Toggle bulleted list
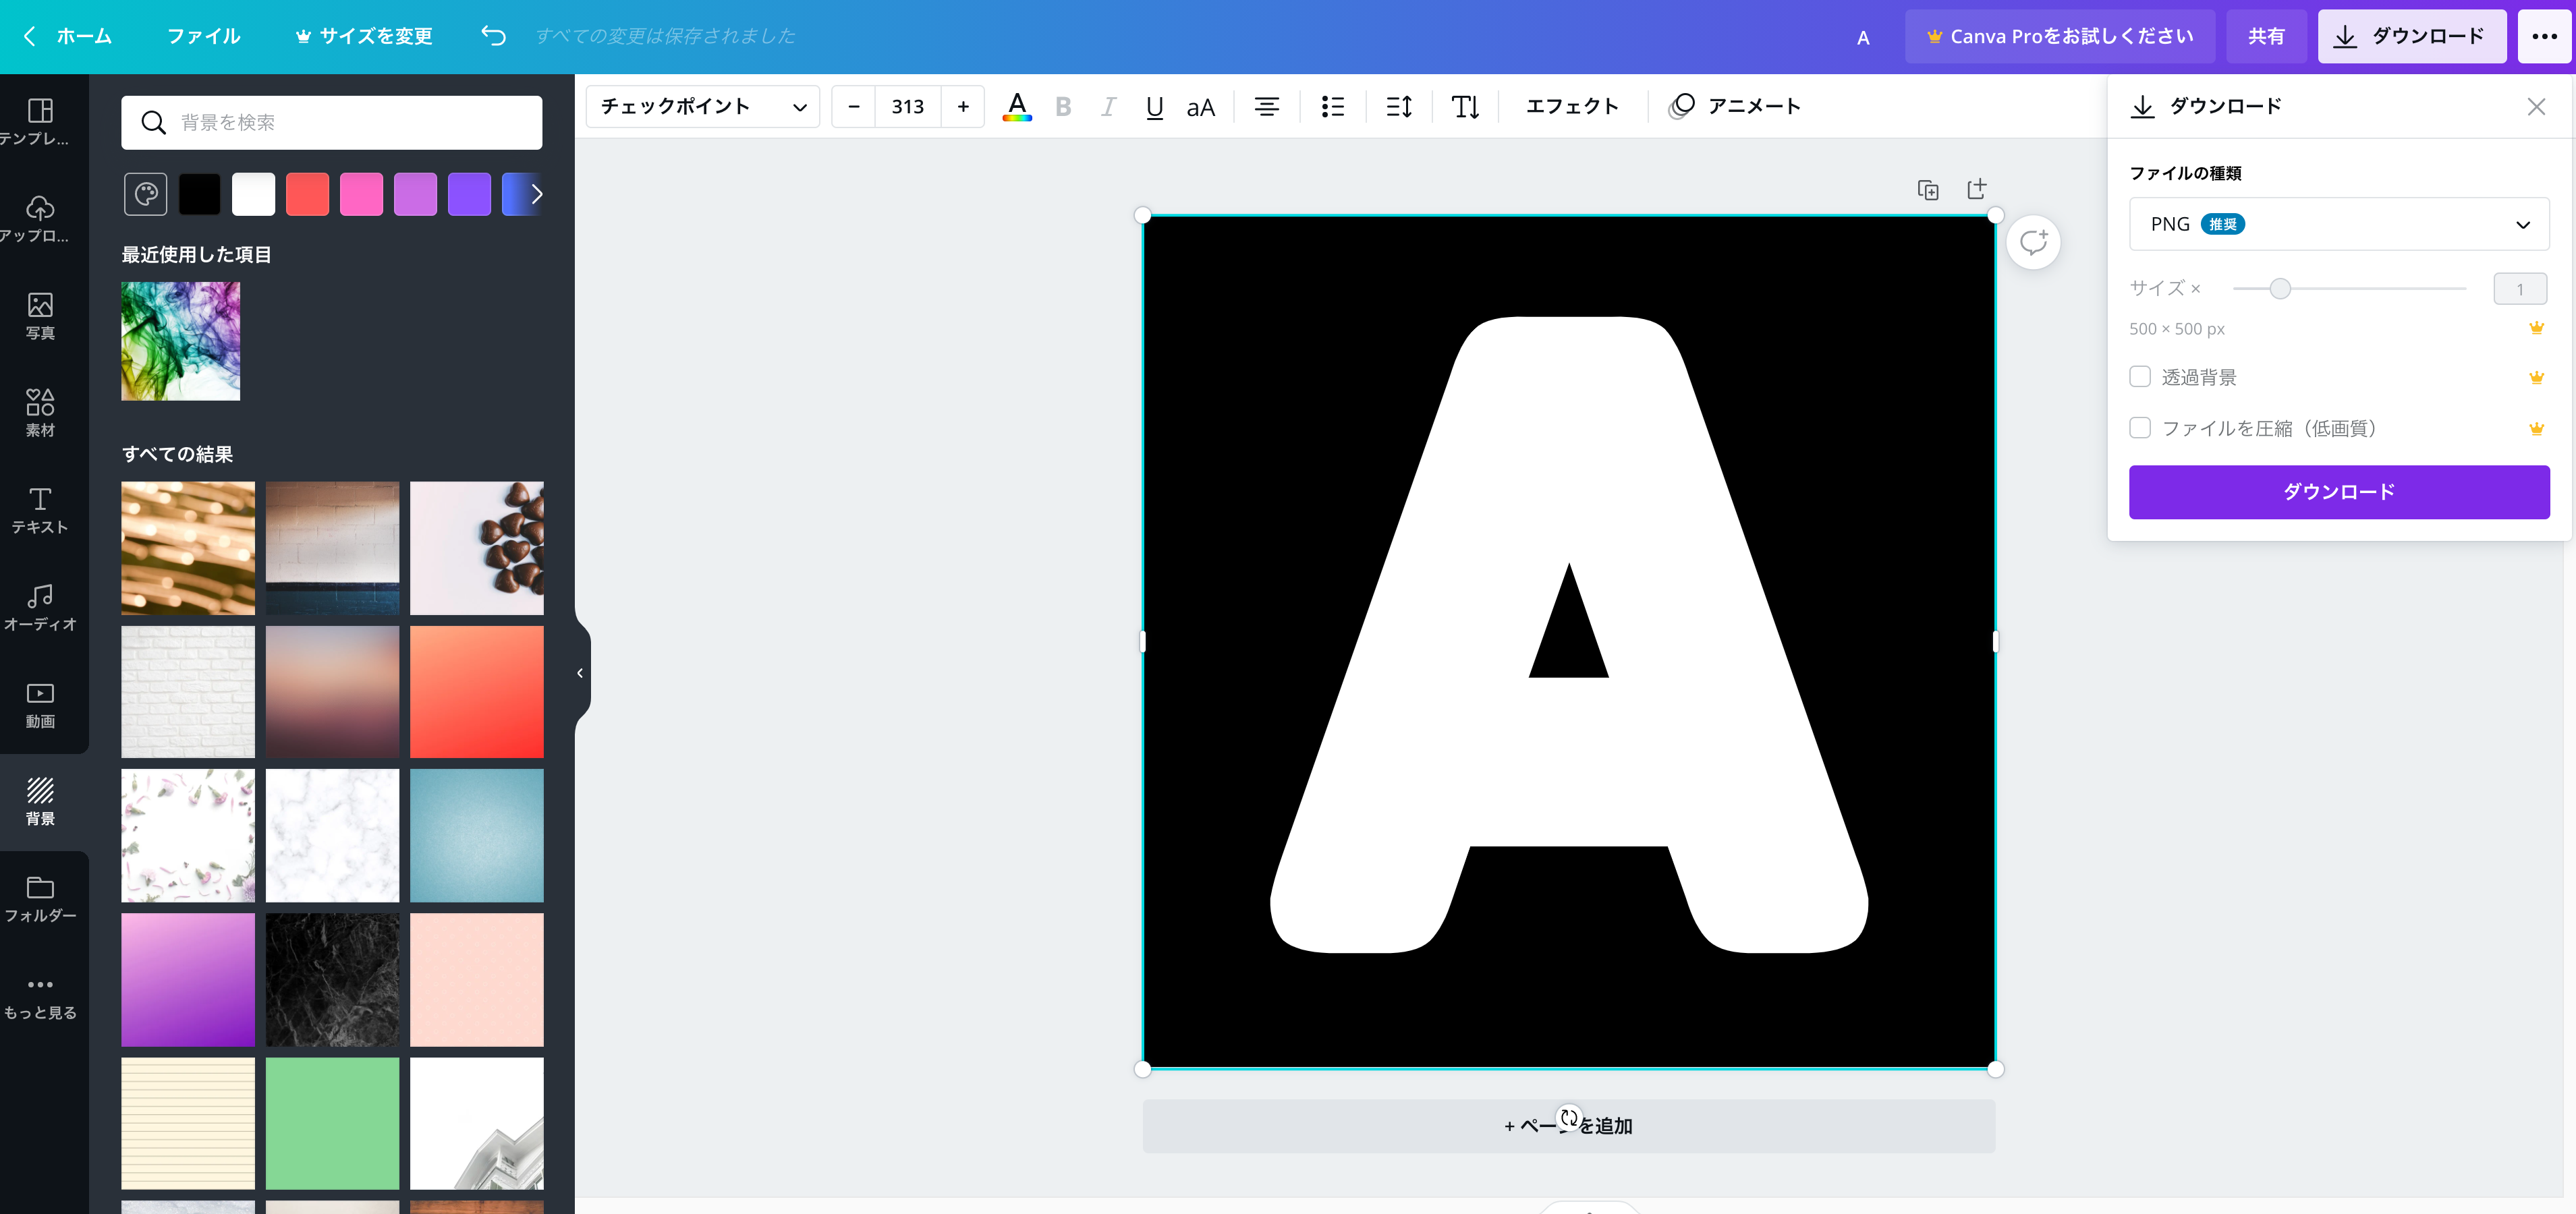Viewport: 2576px width, 1214px height. click(1332, 106)
